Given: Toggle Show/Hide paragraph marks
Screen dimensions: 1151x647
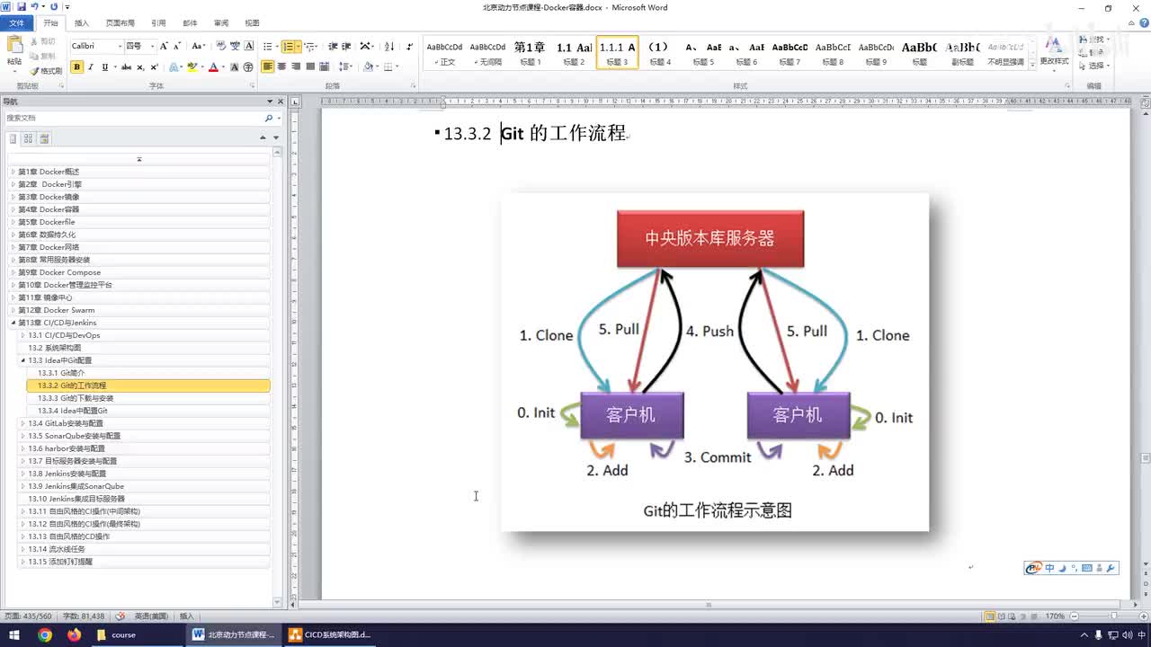Looking at the screenshot, I should point(410,46).
